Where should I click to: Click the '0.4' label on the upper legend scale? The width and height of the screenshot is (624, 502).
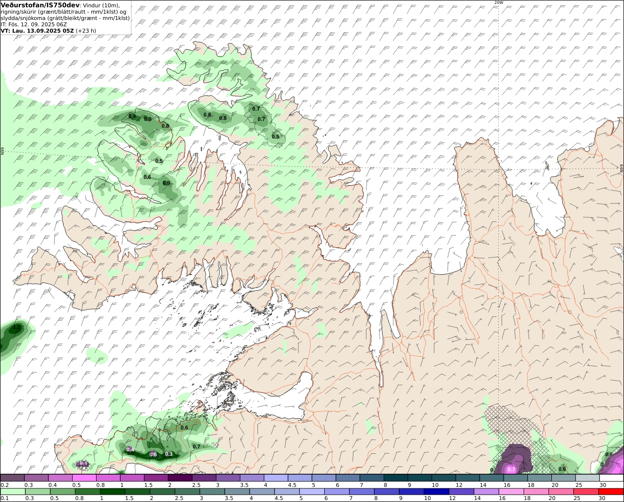point(53,485)
